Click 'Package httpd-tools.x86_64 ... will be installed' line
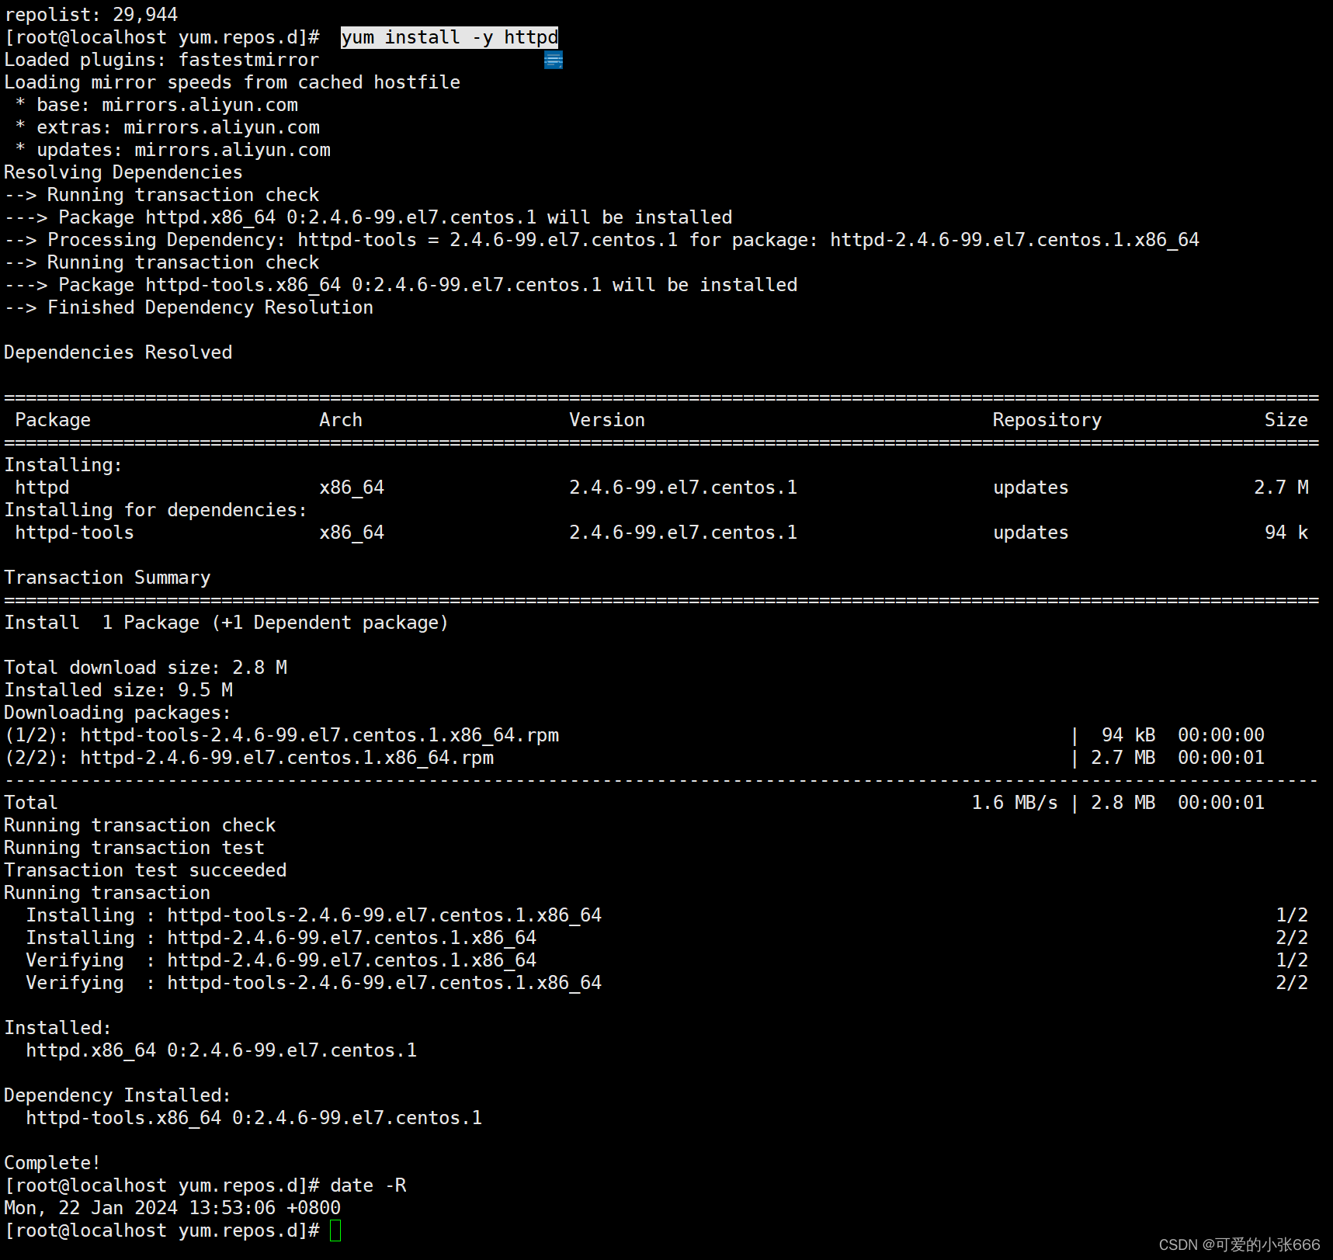This screenshot has height=1260, width=1333. pos(401,285)
